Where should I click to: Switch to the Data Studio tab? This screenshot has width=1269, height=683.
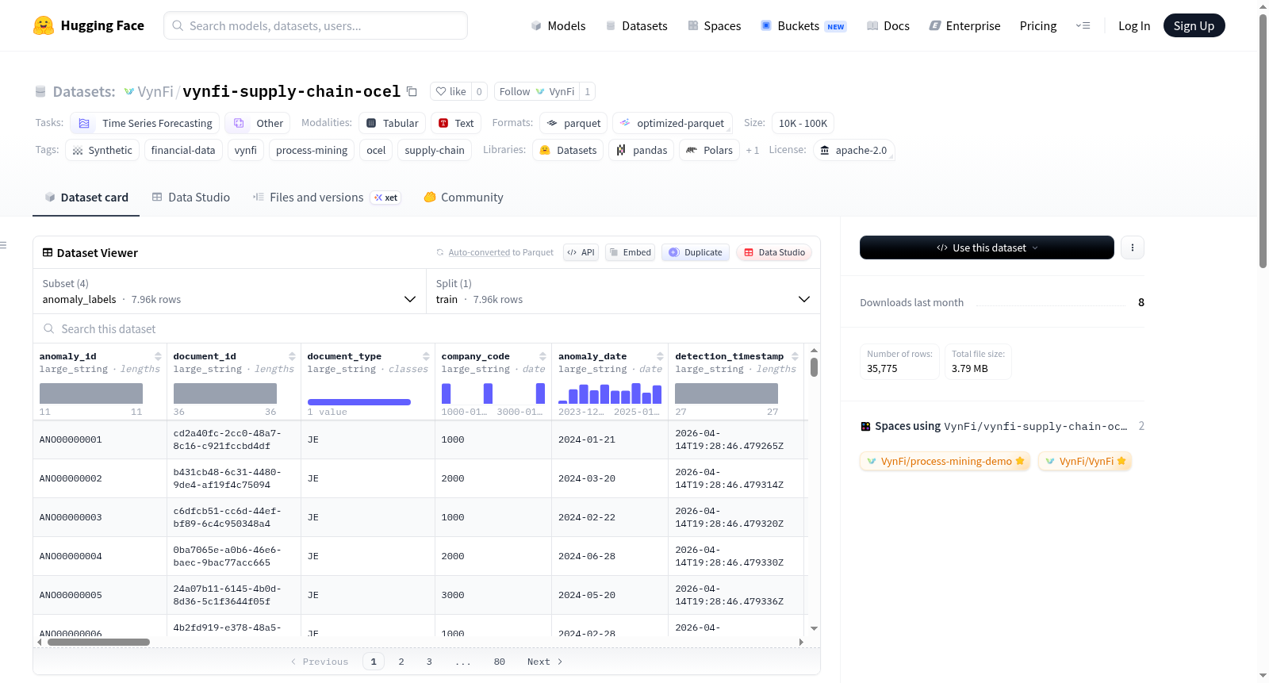190,198
